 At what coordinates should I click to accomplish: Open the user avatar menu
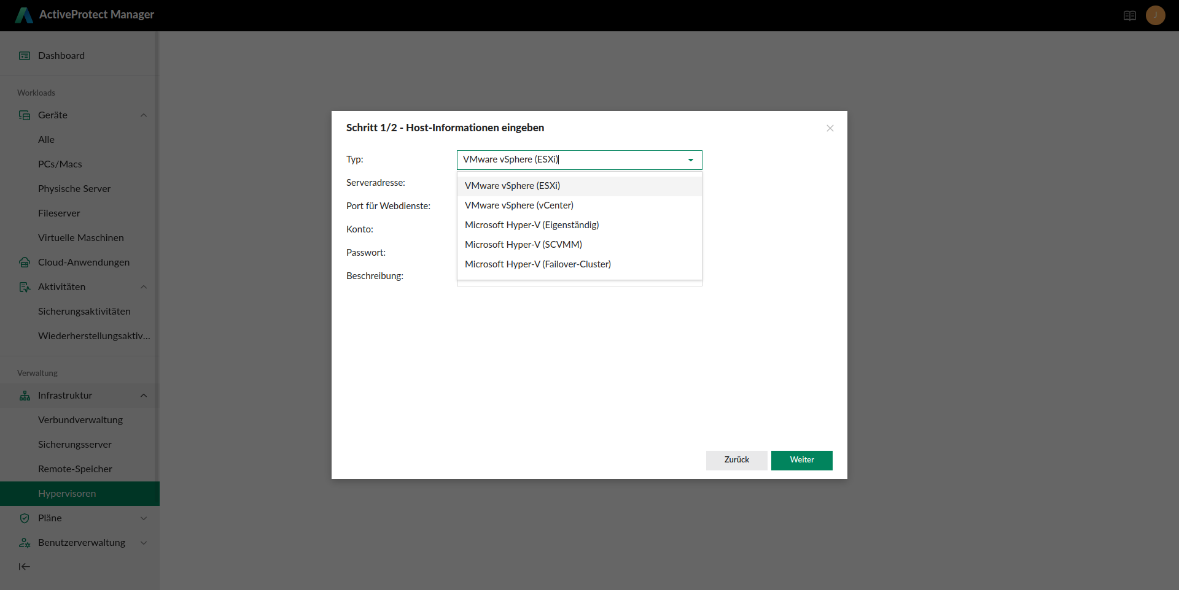pos(1155,15)
